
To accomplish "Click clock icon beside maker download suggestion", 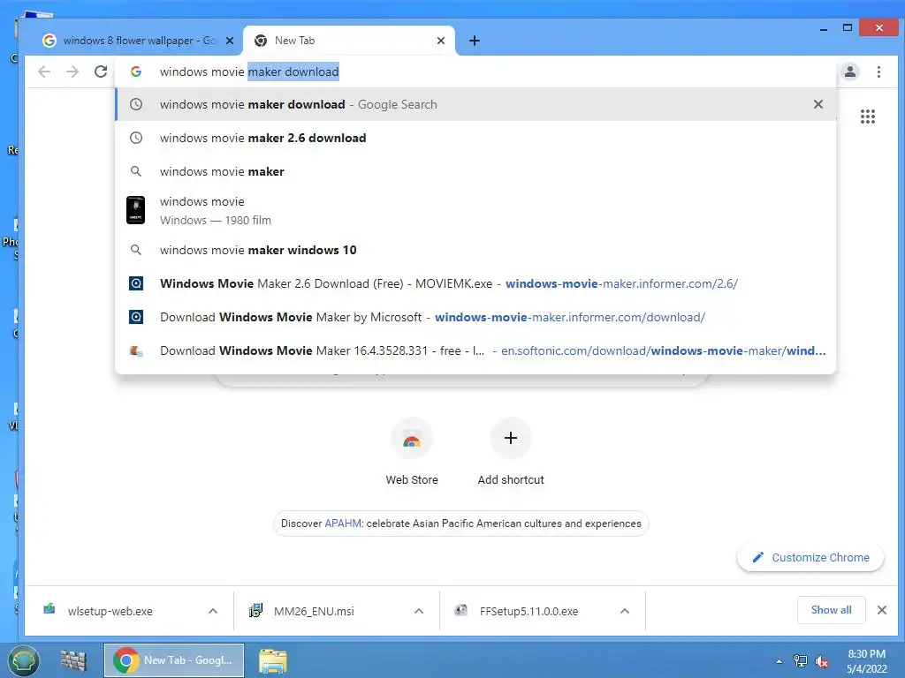I will 135,104.
